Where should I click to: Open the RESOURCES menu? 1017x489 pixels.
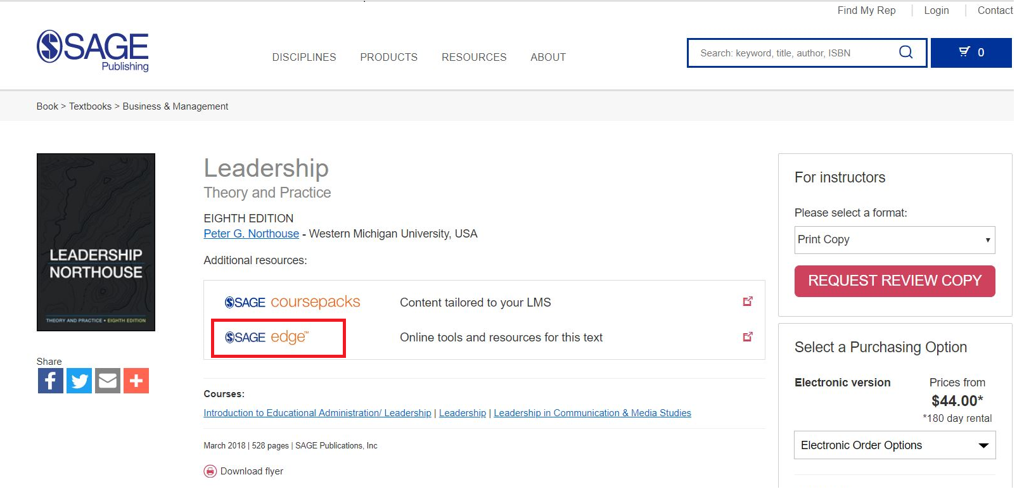[474, 57]
